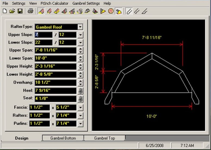Switch to the Design tab
Image resolution: width=211 pixels, height=150 pixels.
[x=22, y=138]
